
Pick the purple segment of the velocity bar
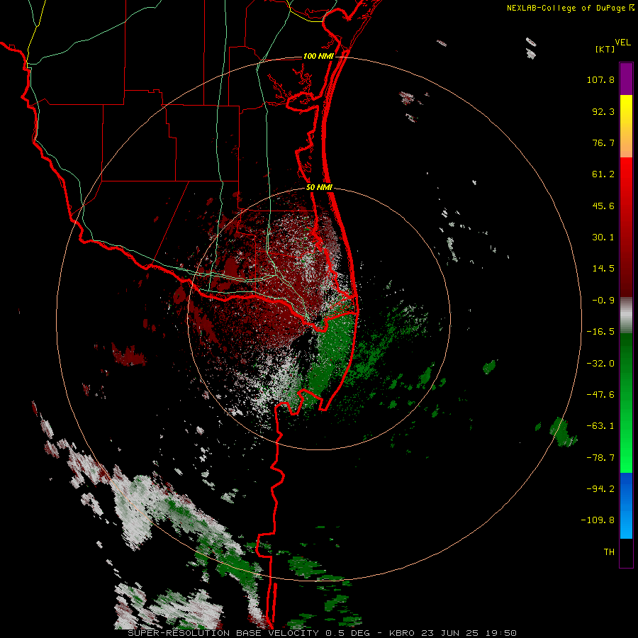point(626,79)
